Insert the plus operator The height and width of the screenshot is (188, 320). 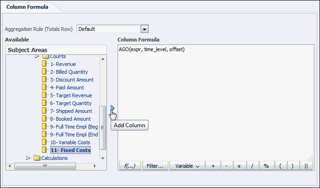click(x=213, y=166)
